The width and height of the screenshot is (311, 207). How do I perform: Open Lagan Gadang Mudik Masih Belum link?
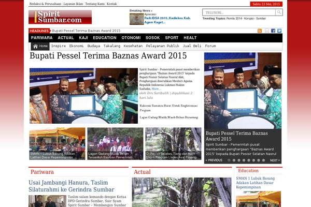169,117
